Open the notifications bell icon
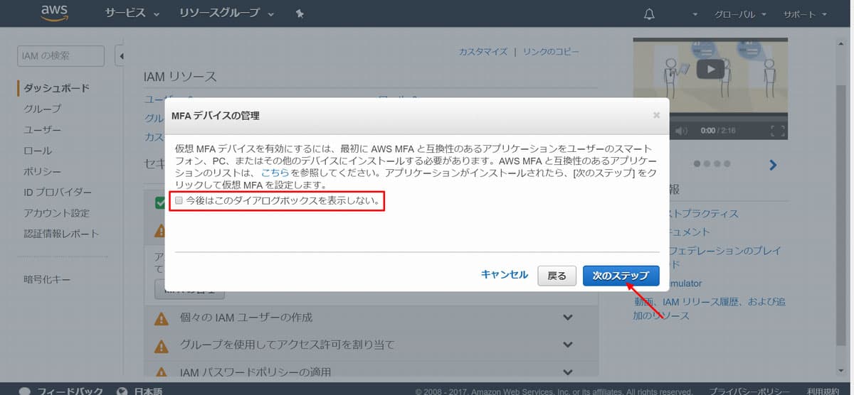Image resolution: width=854 pixels, height=395 pixels. coord(649,14)
